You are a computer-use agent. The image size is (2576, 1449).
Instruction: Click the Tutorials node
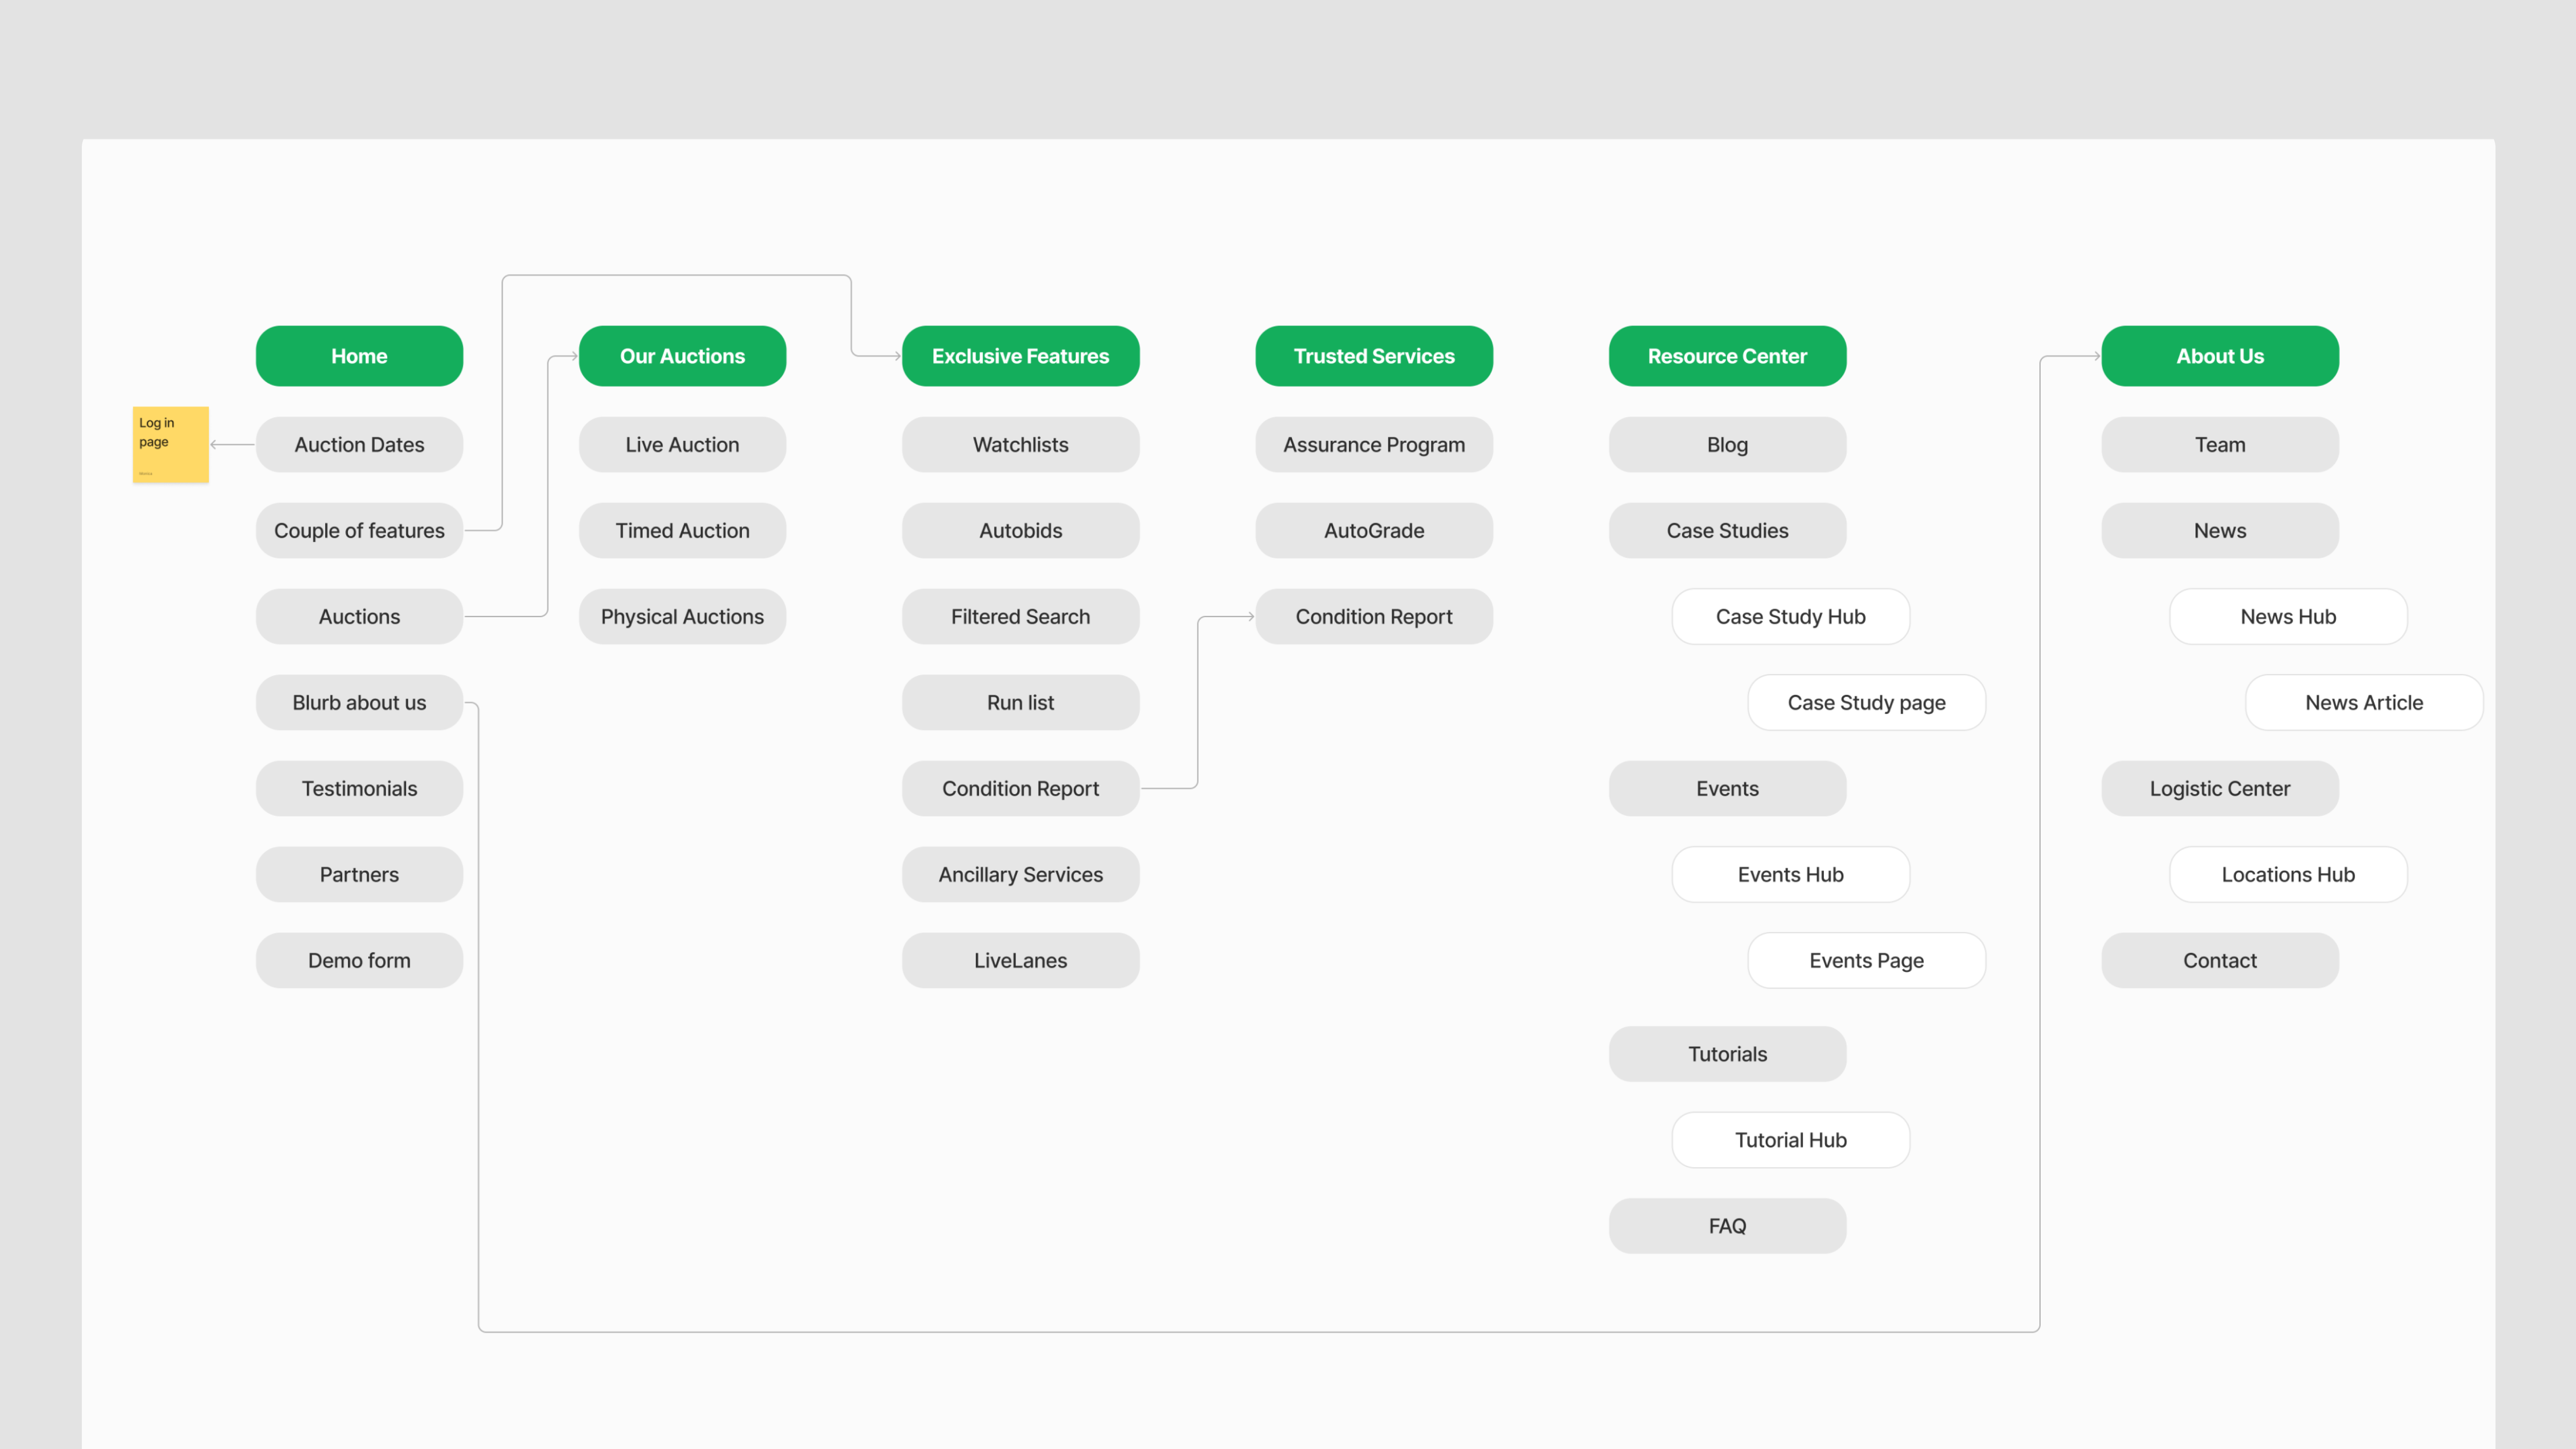[x=1727, y=1054]
